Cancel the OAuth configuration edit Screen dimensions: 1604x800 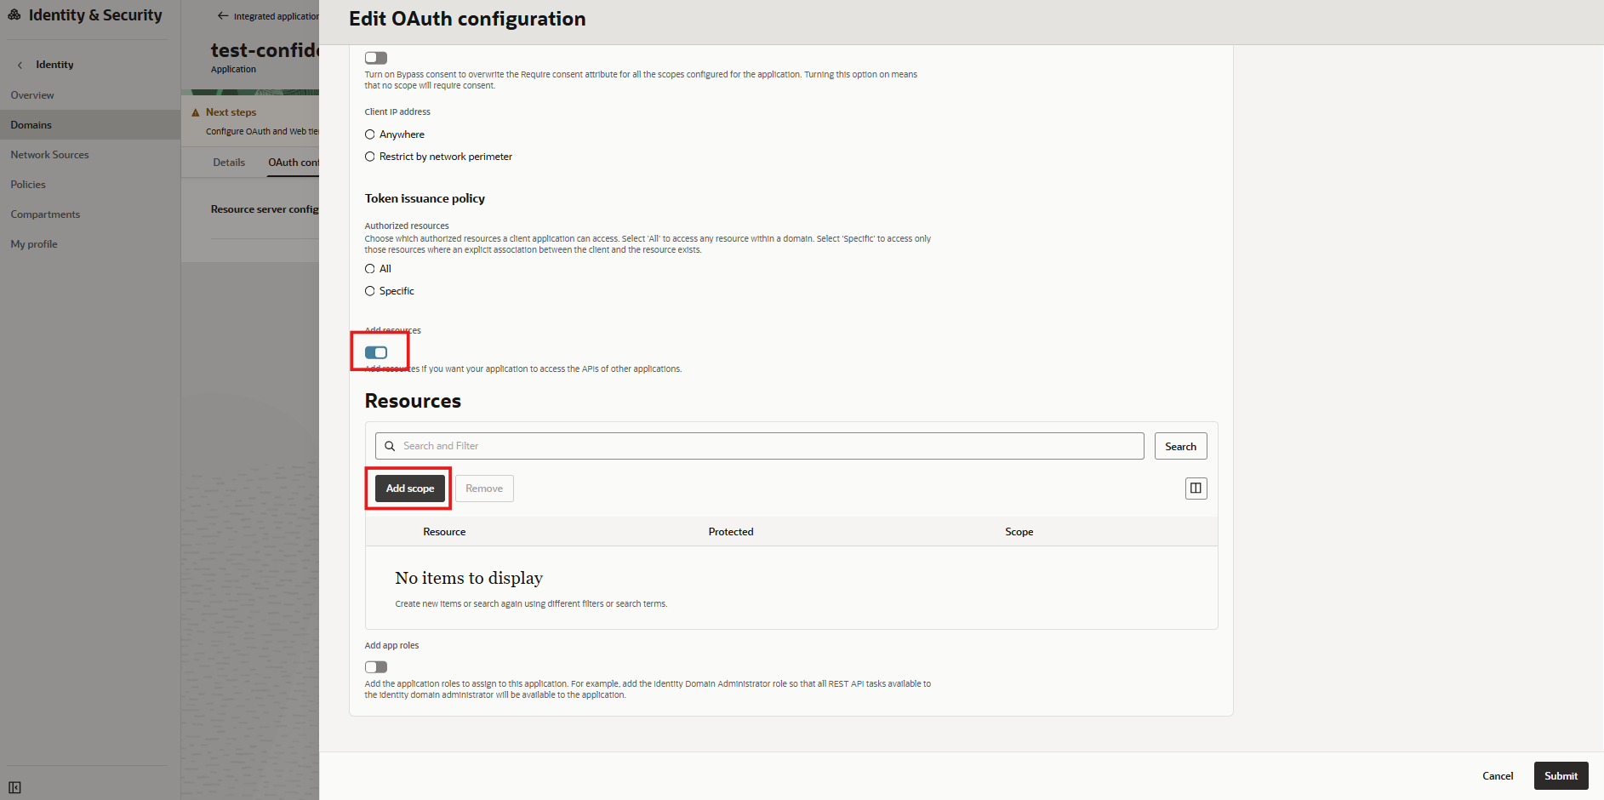1498,776
